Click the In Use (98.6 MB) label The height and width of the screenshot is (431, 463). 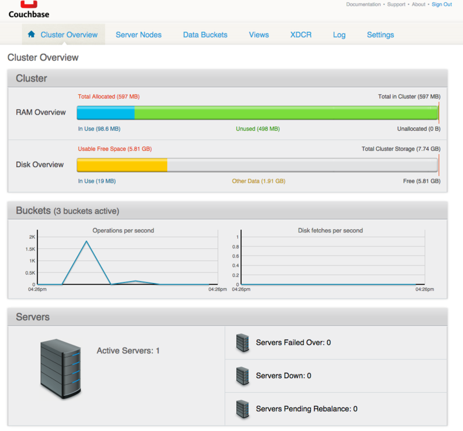[99, 128]
